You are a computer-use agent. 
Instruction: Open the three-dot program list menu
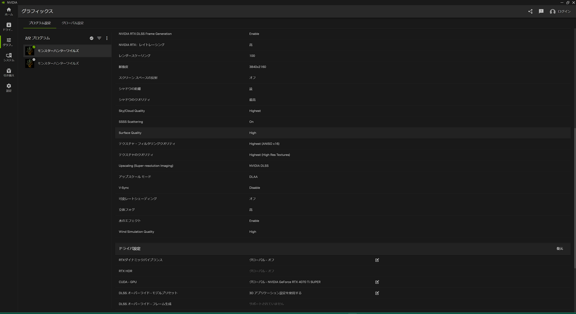click(107, 38)
